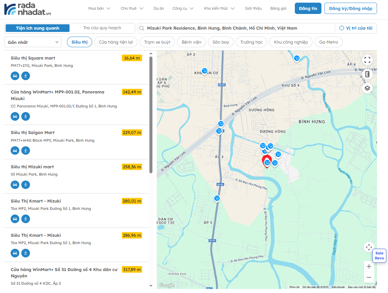Open the map layers button

(367, 88)
